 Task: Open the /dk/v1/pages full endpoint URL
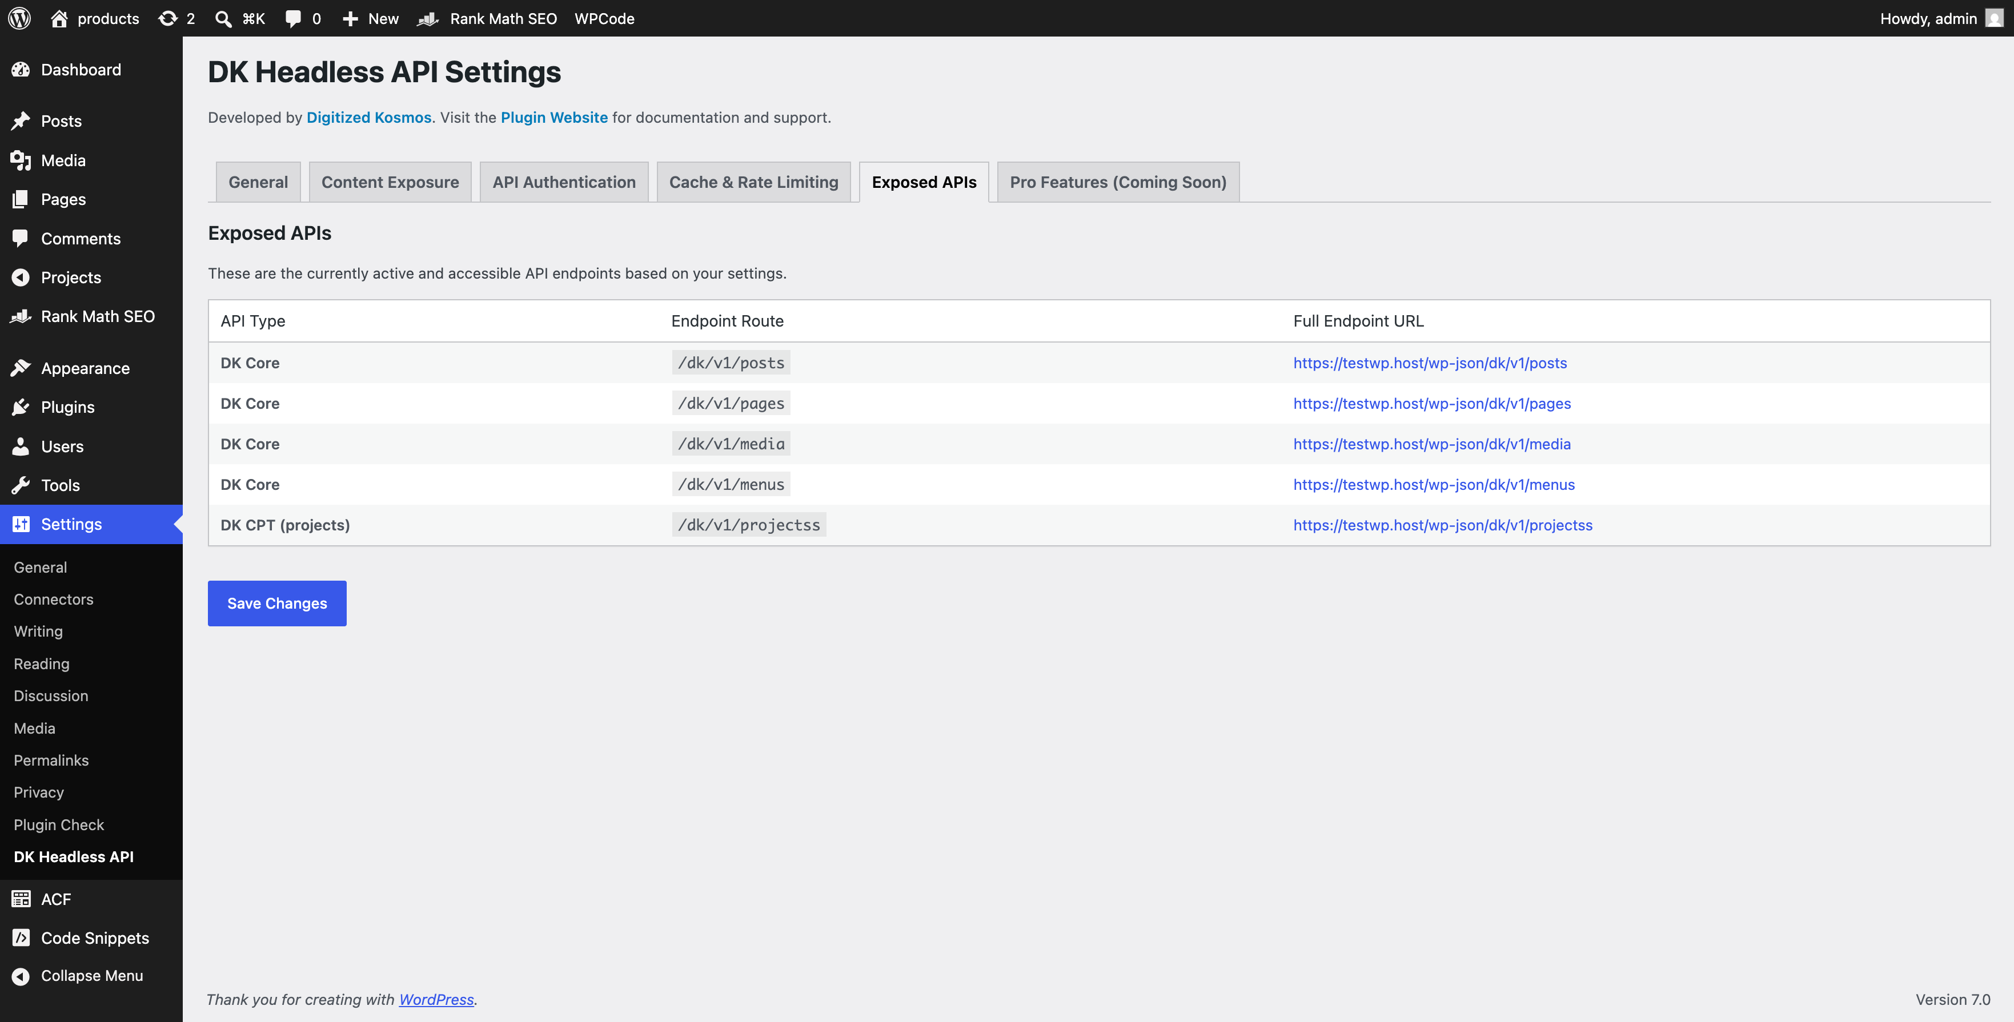(1433, 403)
